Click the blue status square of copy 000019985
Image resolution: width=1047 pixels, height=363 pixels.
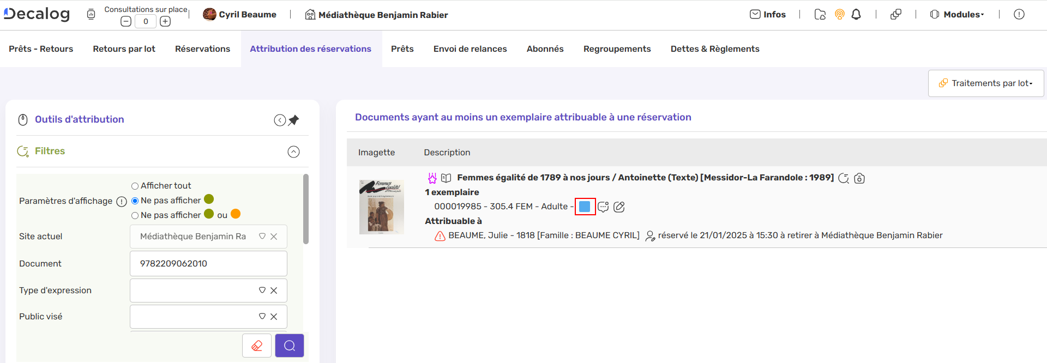[x=585, y=207]
